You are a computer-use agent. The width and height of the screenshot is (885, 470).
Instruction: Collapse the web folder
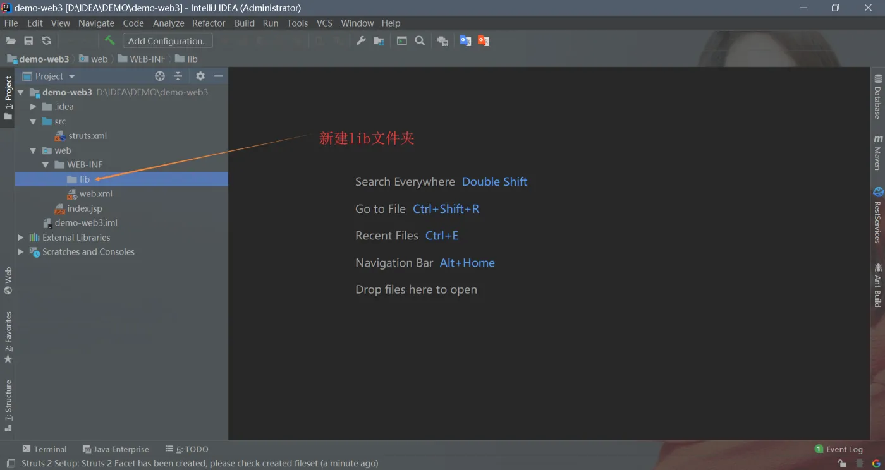(x=34, y=150)
